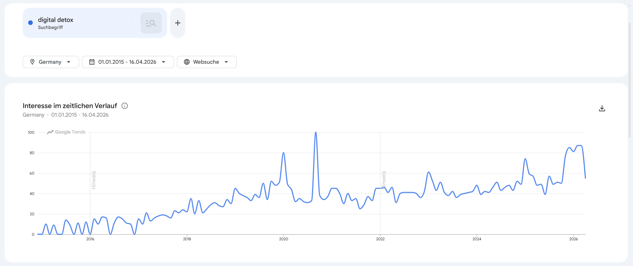Click the first Hinweis marker near 2016
The image size is (633, 266).
click(94, 180)
